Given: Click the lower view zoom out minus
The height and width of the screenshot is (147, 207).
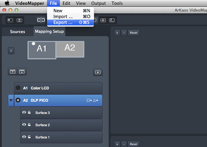Looking at the screenshot, I should point(124,144).
